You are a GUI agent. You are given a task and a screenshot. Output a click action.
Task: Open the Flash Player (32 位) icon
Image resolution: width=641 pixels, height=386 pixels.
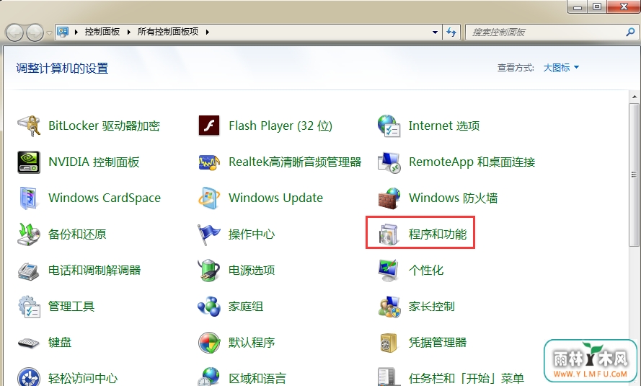(x=209, y=126)
